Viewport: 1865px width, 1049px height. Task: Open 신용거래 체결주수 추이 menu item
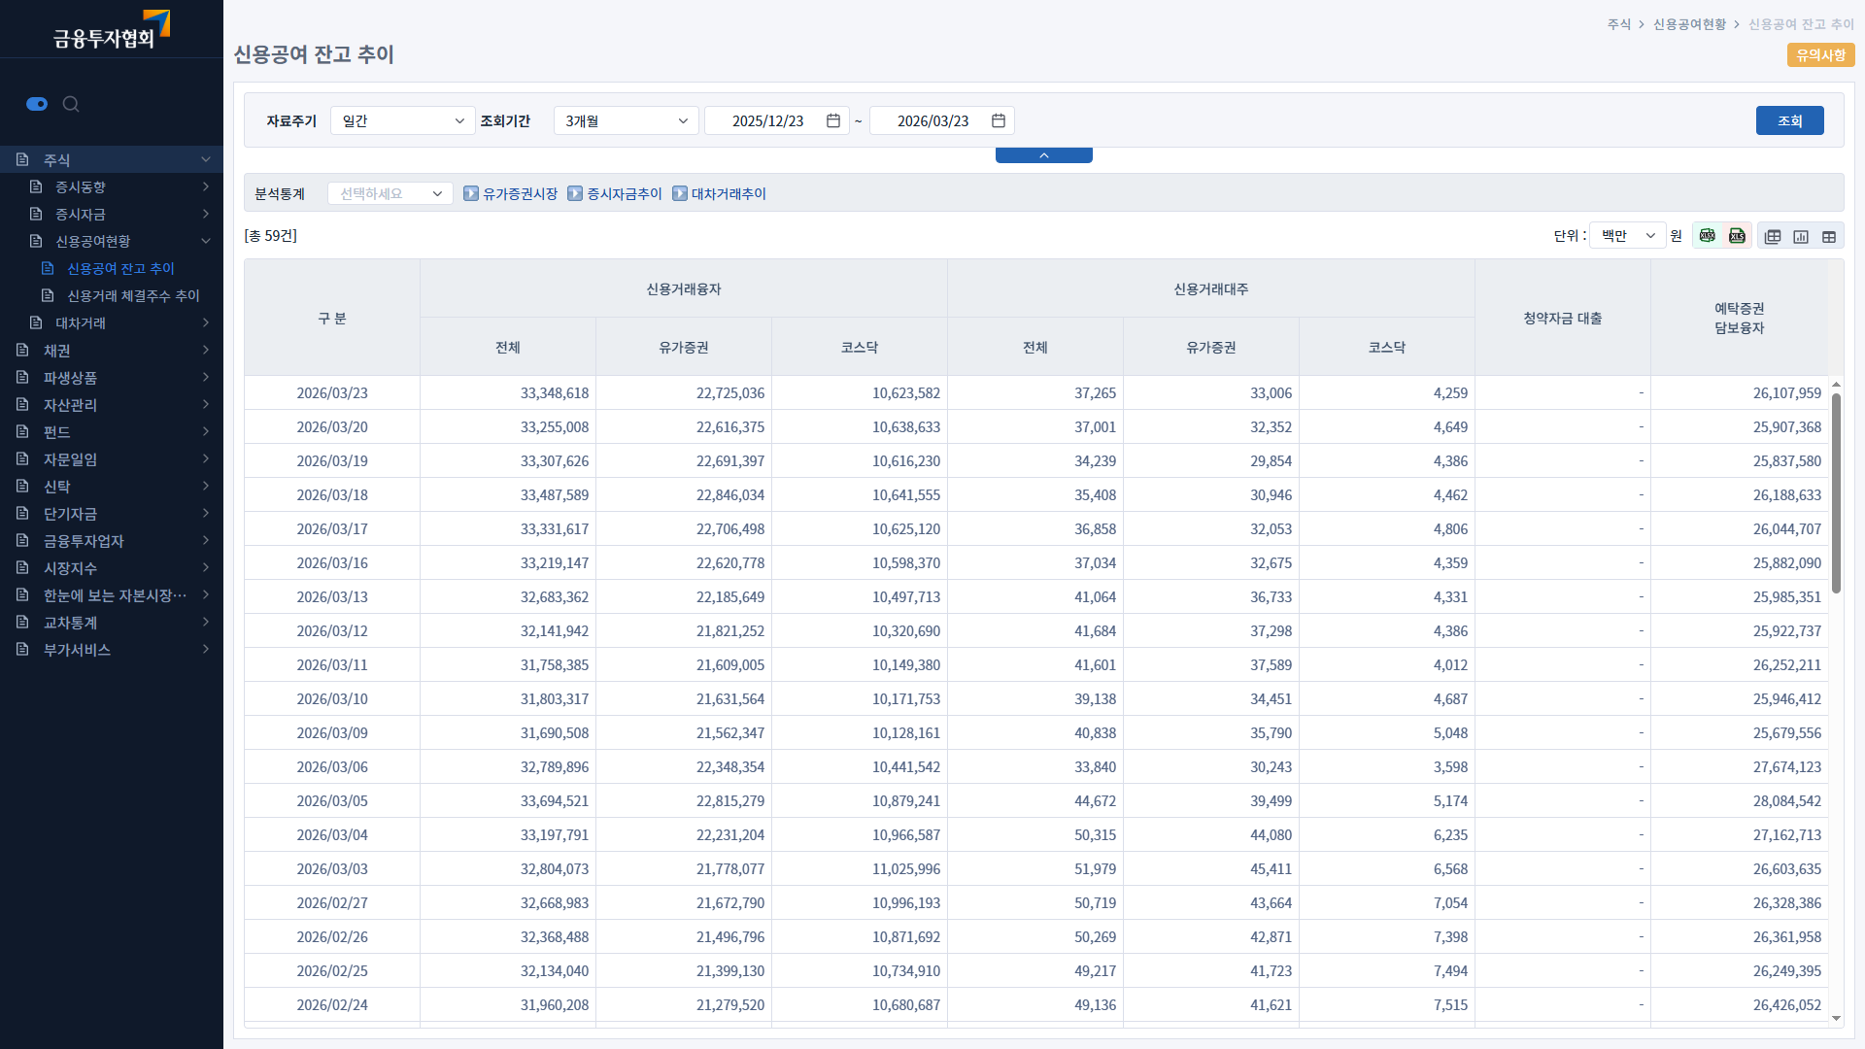pyautogui.click(x=133, y=295)
